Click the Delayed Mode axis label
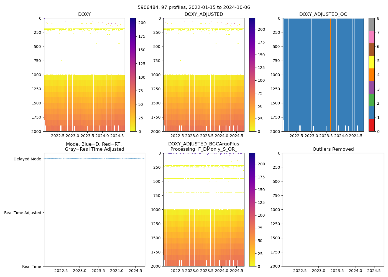The image size is (388, 277). click(x=27, y=159)
